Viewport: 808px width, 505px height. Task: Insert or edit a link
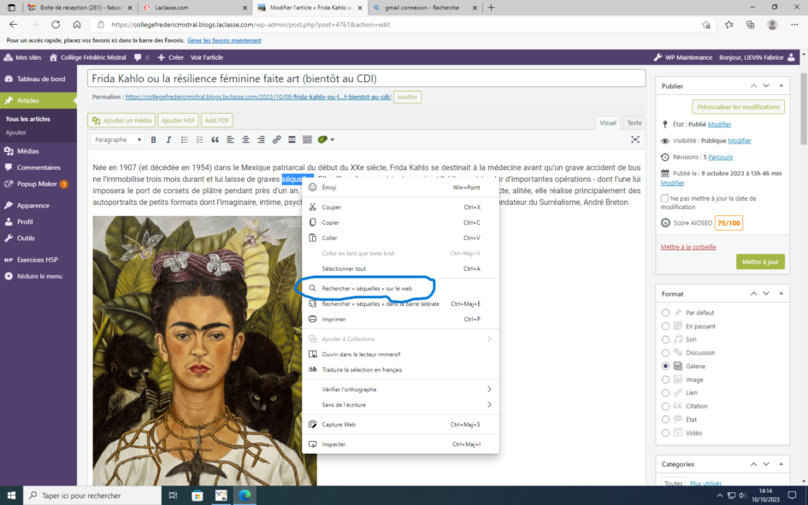point(277,139)
